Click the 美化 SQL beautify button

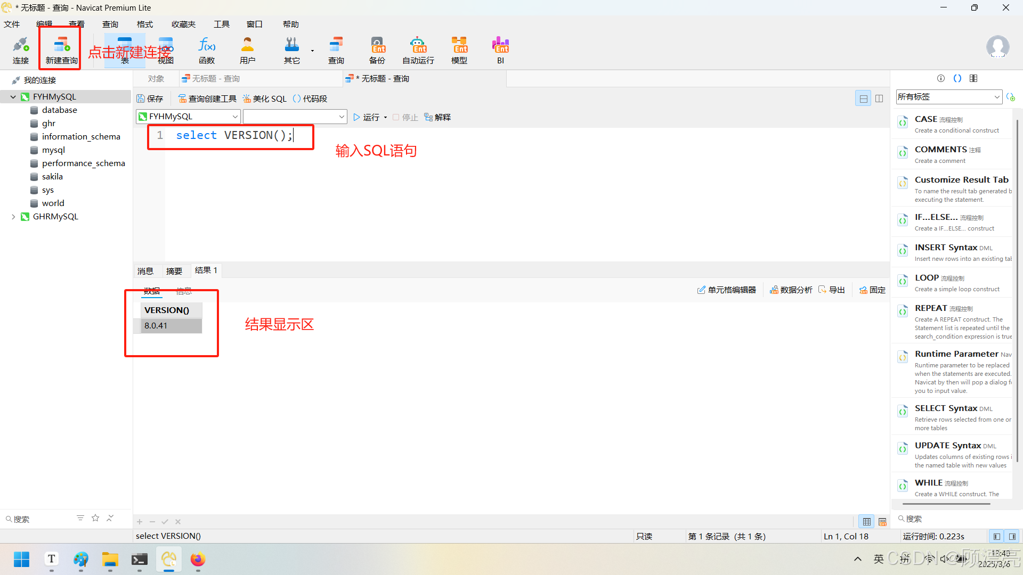(x=265, y=98)
